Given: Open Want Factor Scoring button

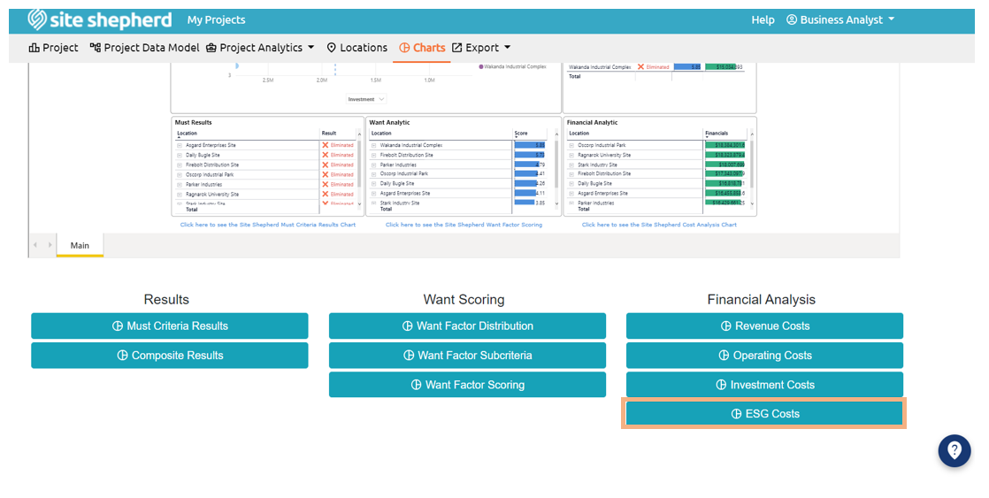Looking at the screenshot, I should (467, 385).
